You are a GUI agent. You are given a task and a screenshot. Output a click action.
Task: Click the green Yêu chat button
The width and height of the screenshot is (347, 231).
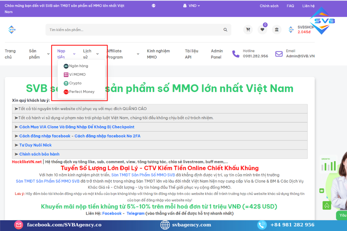[x=342, y=215]
